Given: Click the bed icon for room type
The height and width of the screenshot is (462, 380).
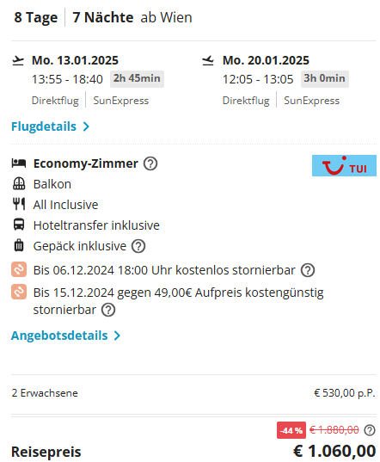Looking at the screenshot, I should coord(19,163).
